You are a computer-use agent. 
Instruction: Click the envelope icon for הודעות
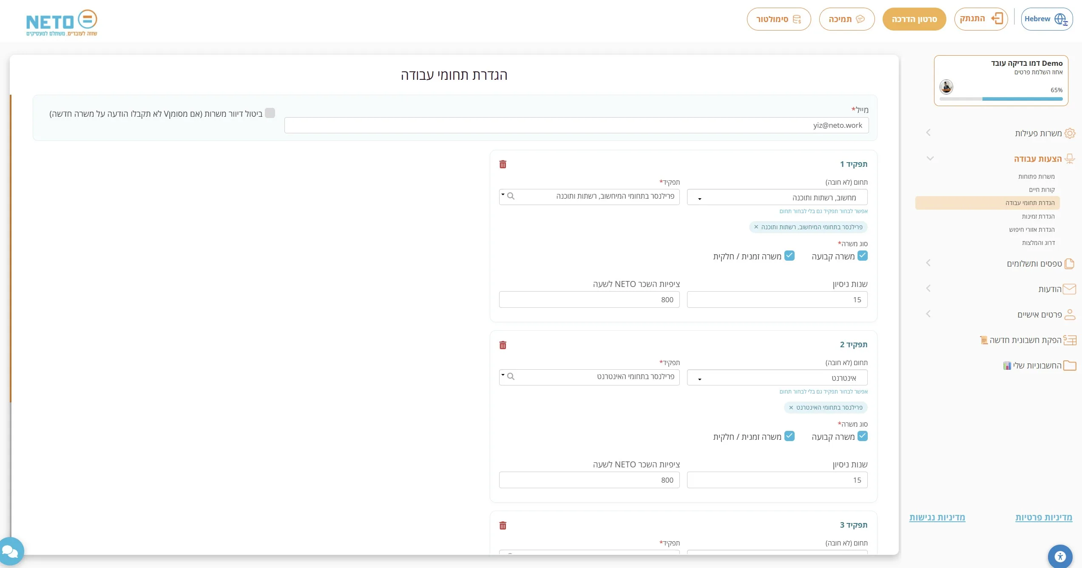(x=1069, y=289)
